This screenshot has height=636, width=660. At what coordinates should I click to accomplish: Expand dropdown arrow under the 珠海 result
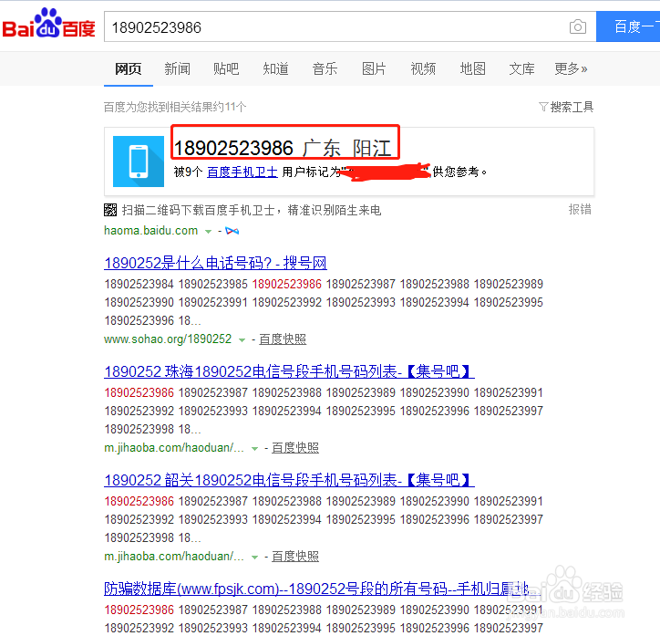tap(254, 449)
